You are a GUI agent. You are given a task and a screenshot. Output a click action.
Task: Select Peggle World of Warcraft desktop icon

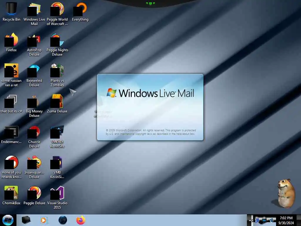point(57,14)
